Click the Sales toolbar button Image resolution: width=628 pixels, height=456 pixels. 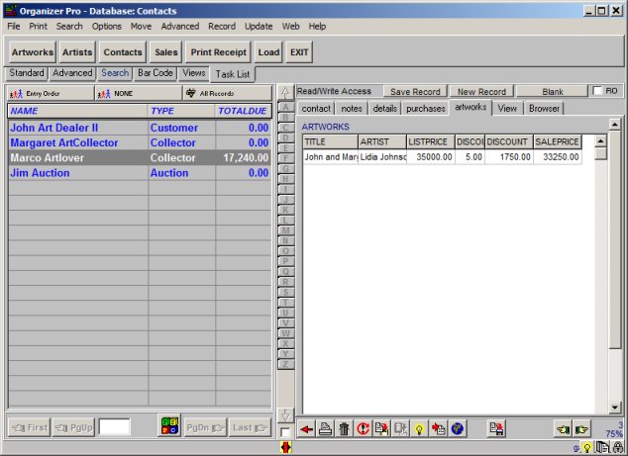pos(165,52)
